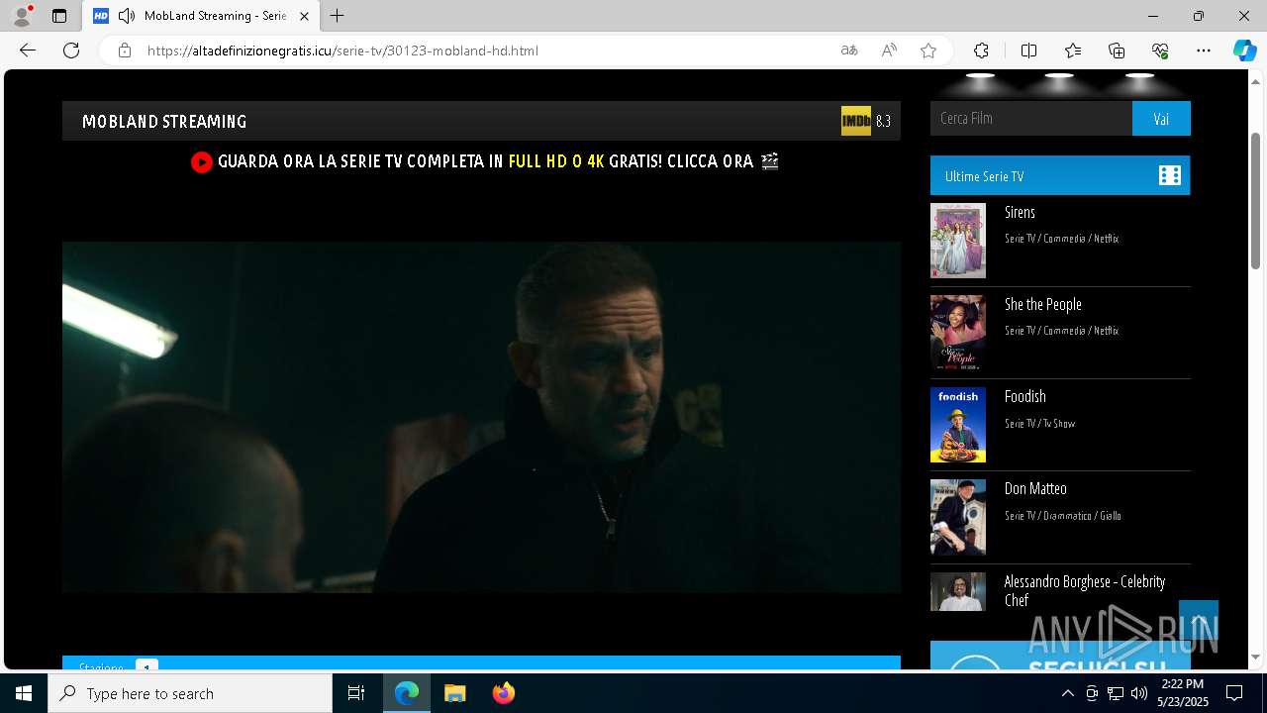Close the MobLand Streaming tab

305,16
